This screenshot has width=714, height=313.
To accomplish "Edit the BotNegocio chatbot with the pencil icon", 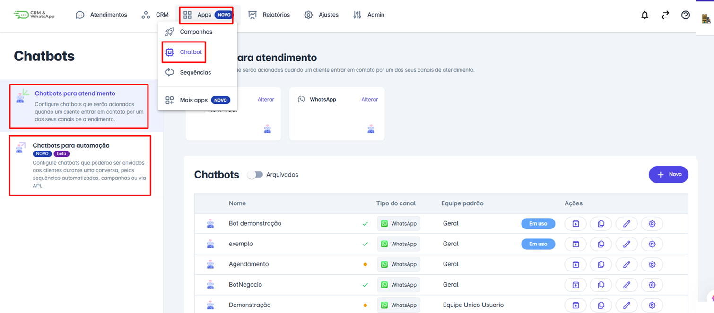I will [x=627, y=284].
